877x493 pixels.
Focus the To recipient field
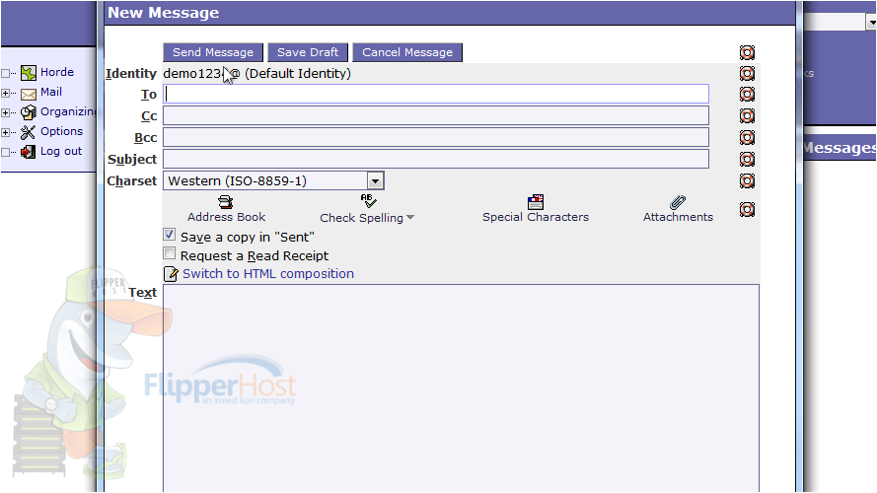[x=436, y=94]
